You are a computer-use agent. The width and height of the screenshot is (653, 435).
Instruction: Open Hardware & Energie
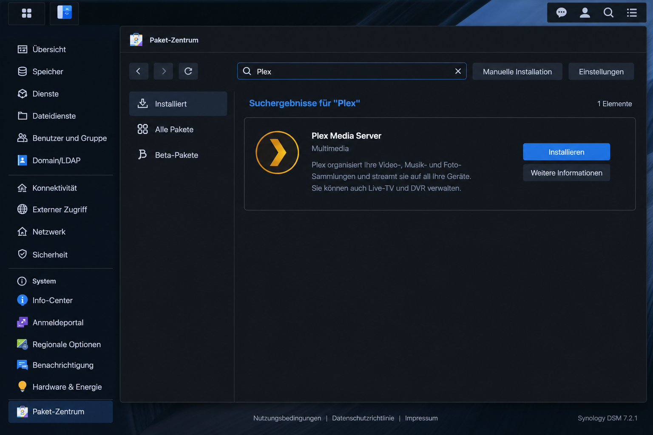pyautogui.click(x=61, y=387)
